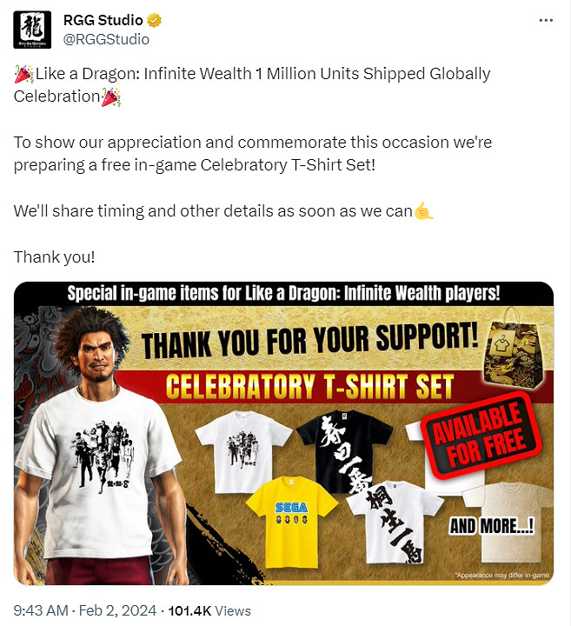Click the gift bag icon in the banner

click(x=515, y=350)
